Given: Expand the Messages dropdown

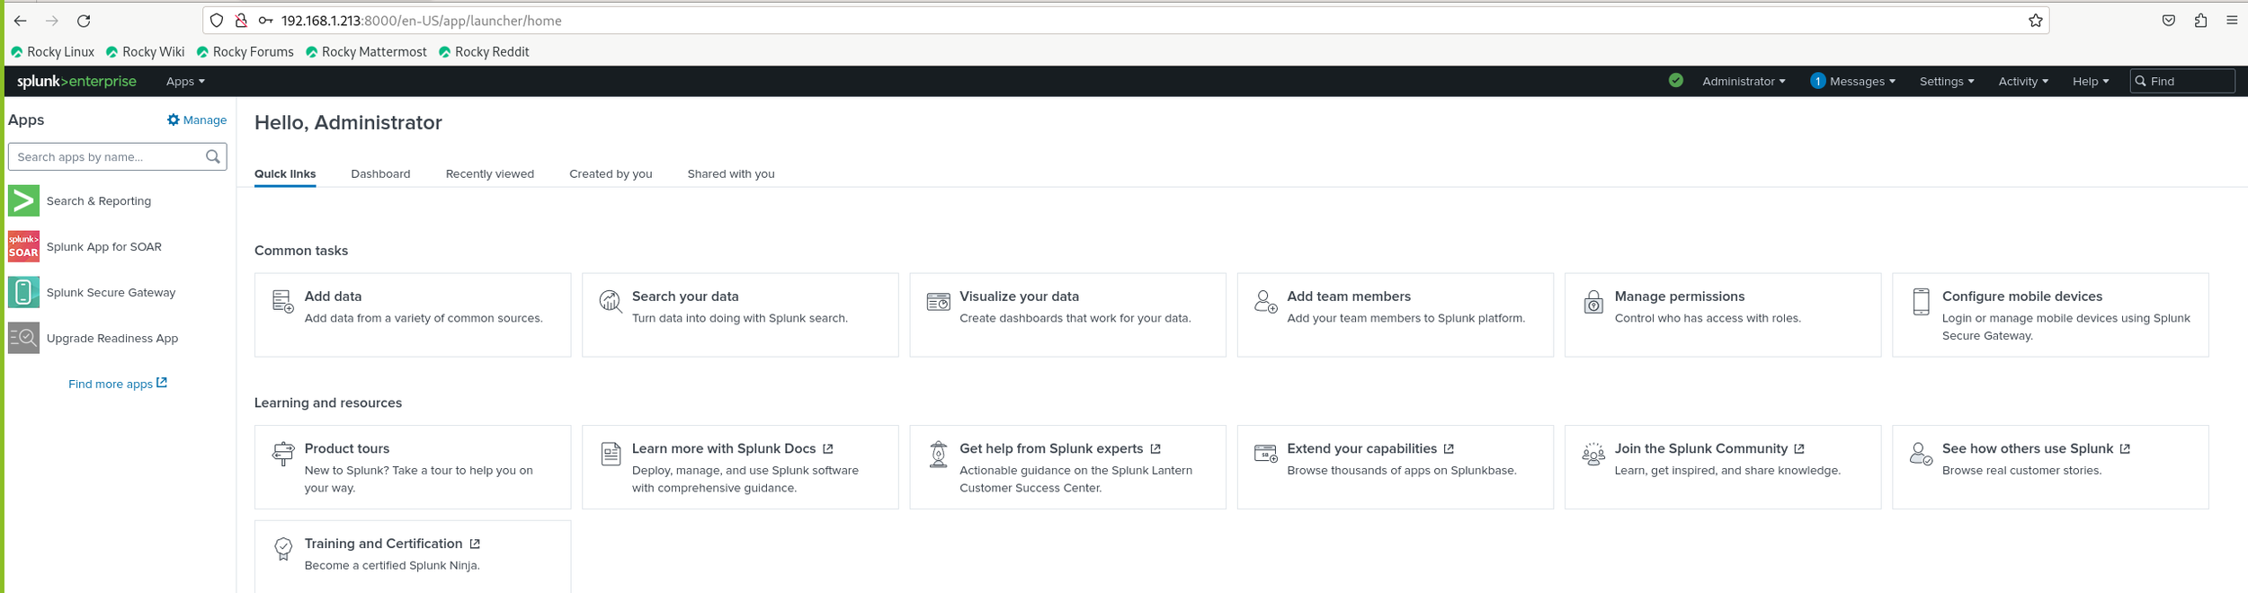Looking at the screenshot, I should coord(1862,81).
